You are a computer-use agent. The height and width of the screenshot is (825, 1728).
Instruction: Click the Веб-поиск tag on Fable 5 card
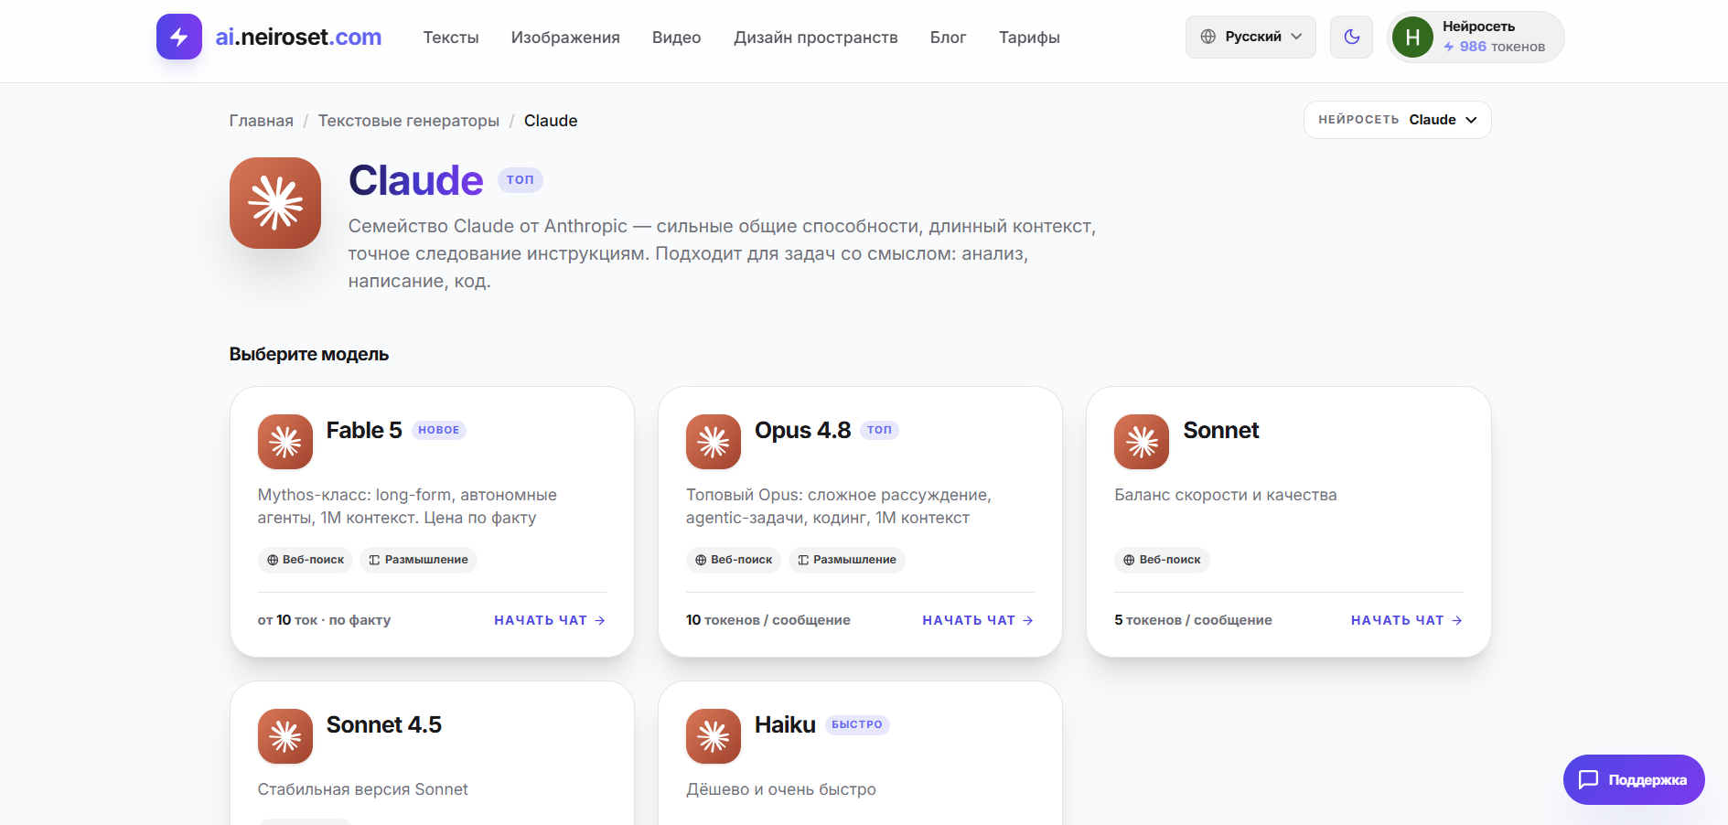pos(306,560)
